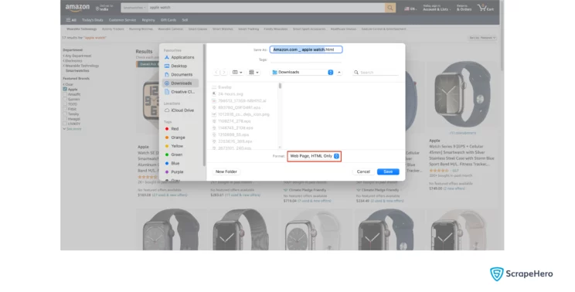Screen dimensions: 575x292
Task: Click the Tags input field
Action: [305, 59]
